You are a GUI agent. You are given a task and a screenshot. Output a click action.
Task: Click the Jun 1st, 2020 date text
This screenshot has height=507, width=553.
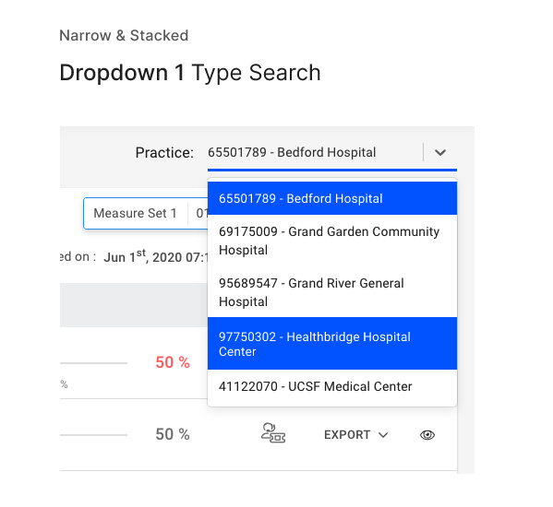[155, 256]
